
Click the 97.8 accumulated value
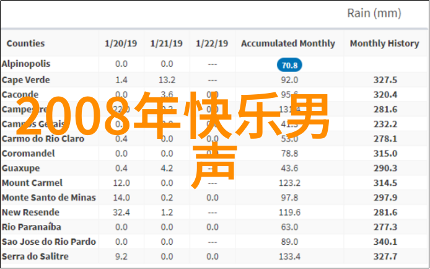[x=289, y=198]
